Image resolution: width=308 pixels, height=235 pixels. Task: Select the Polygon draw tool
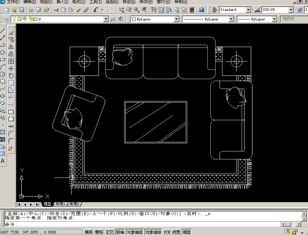point(3,52)
